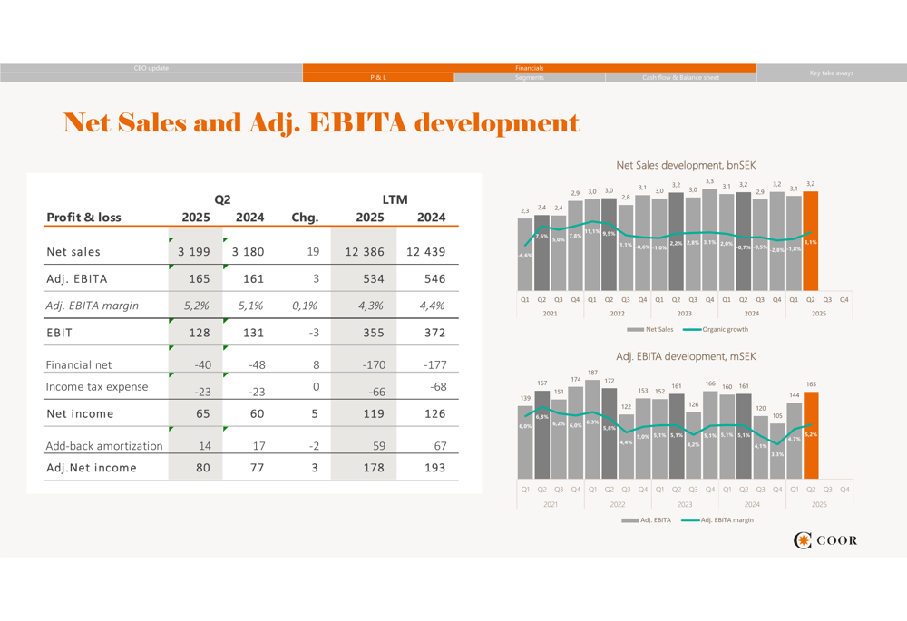Click the teal Organic growth legend line
Screen dimensions: 907x621
tap(691, 329)
